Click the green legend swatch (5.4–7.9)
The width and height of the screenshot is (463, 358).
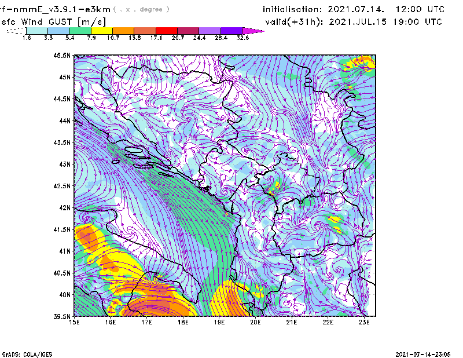(x=80, y=31)
